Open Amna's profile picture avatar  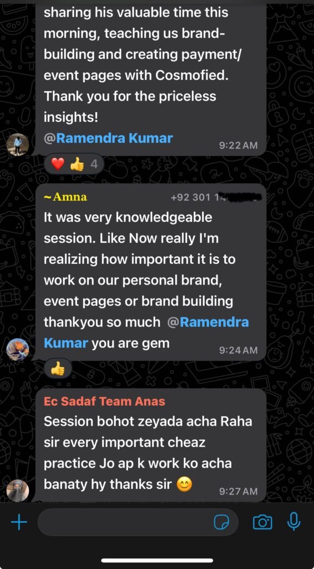(x=18, y=350)
